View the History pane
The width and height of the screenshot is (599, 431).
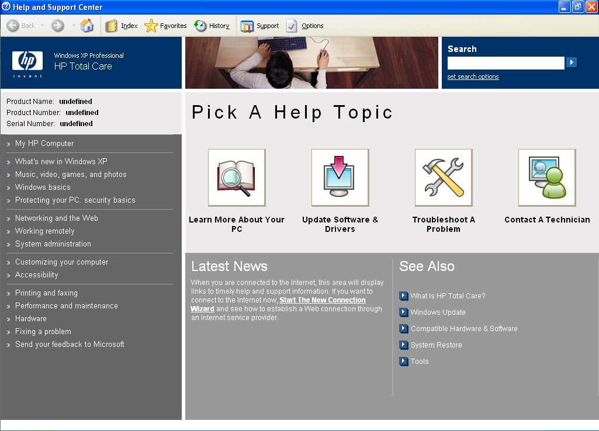[x=212, y=26]
